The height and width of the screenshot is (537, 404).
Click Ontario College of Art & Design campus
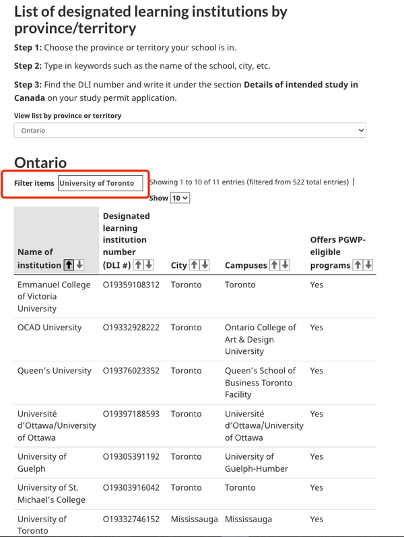[261, 339]
